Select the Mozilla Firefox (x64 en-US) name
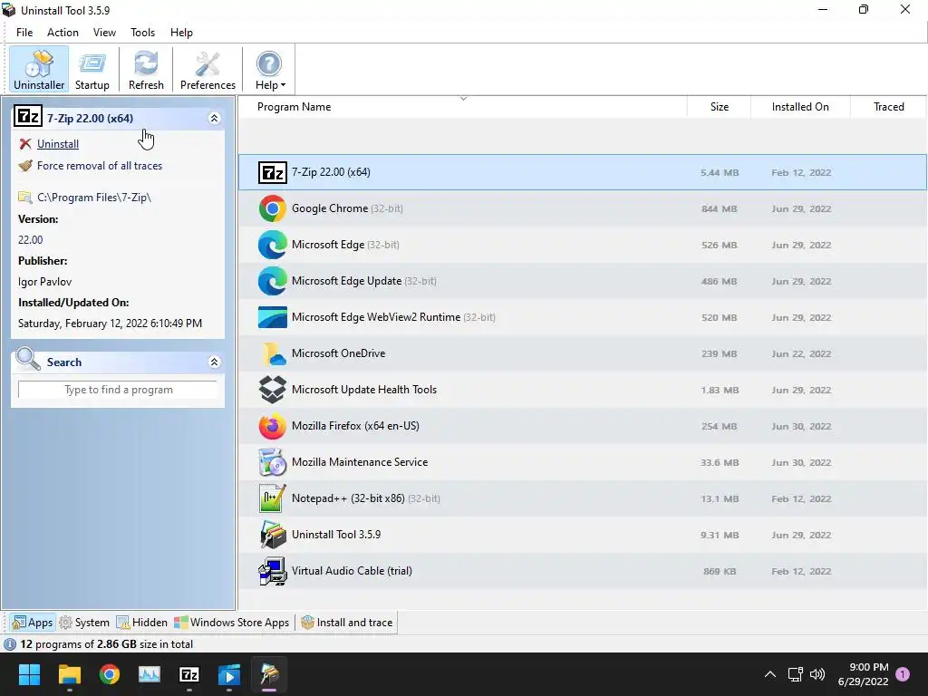The height and width of the screenshot is (696, 928). pos(355,426)
